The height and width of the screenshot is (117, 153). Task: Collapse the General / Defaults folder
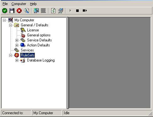point(10,25)
